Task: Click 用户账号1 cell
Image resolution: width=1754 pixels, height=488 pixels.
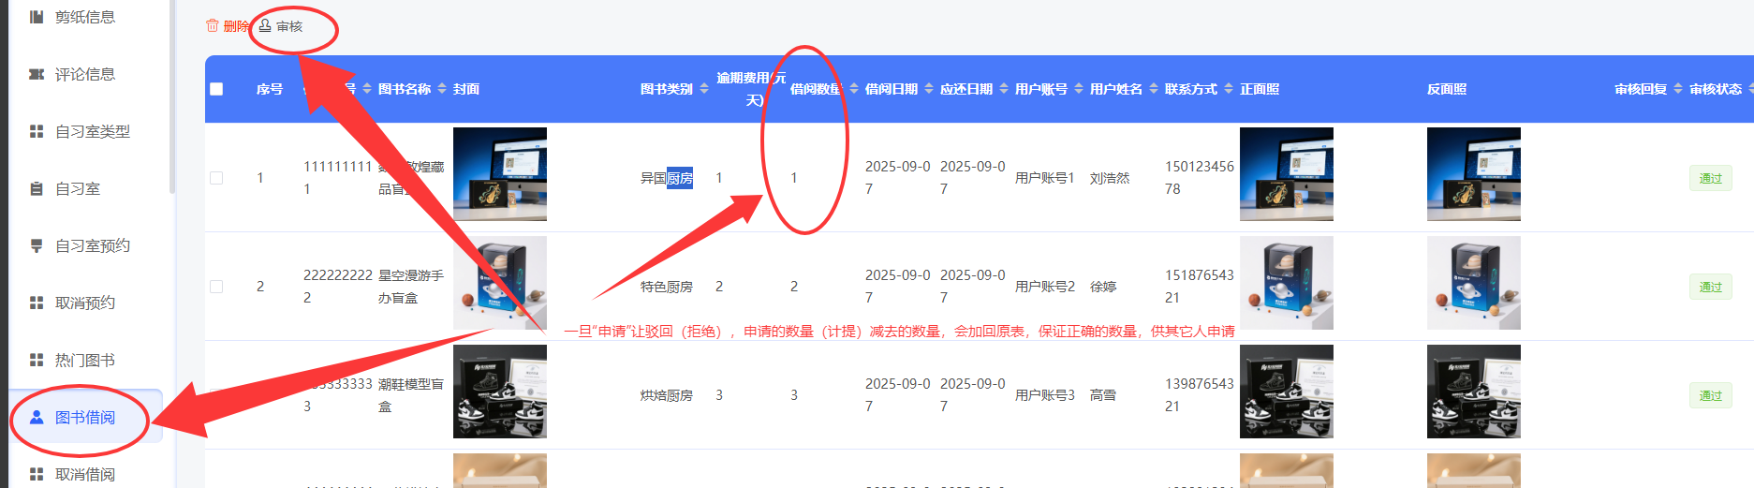Action: tap(1045, 178)
